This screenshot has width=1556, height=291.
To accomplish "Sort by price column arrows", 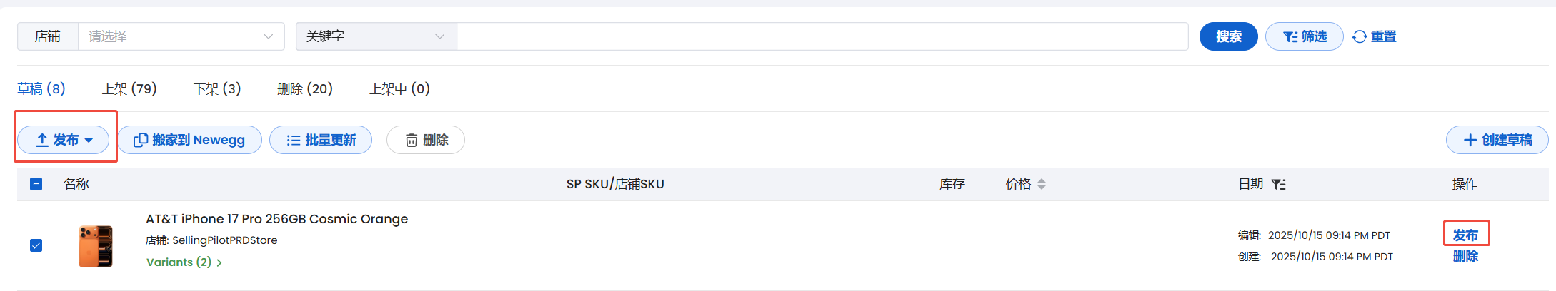I will [1042, 184].
